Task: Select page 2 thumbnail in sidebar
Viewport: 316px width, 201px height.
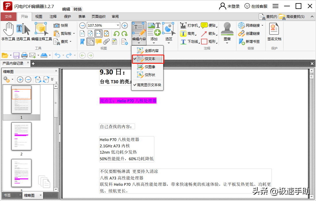Action: (21, 136)
